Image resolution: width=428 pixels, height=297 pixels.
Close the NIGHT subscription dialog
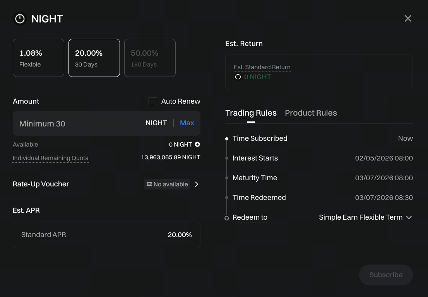[x=408, y=19]
